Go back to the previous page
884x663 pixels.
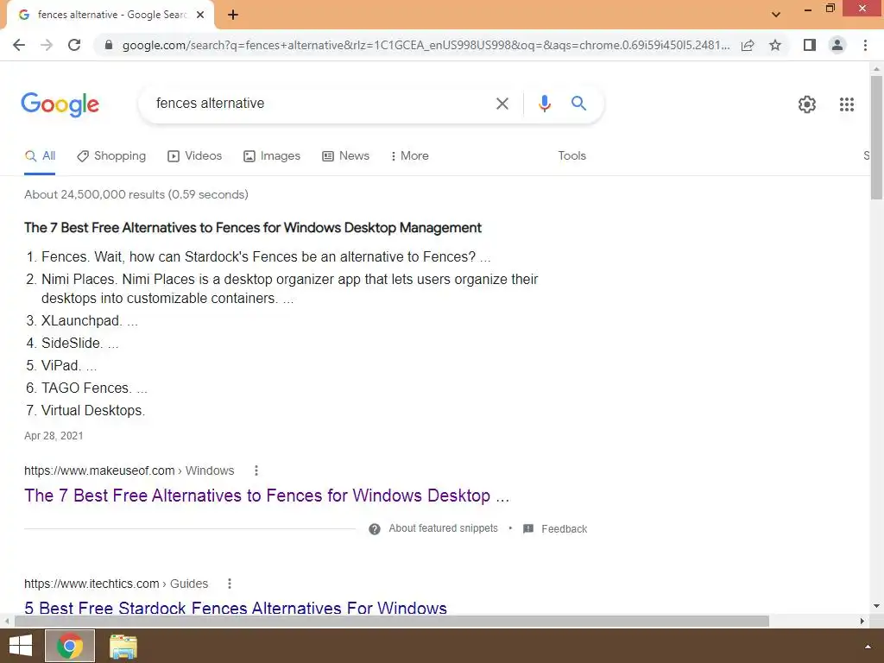(19, 45)
